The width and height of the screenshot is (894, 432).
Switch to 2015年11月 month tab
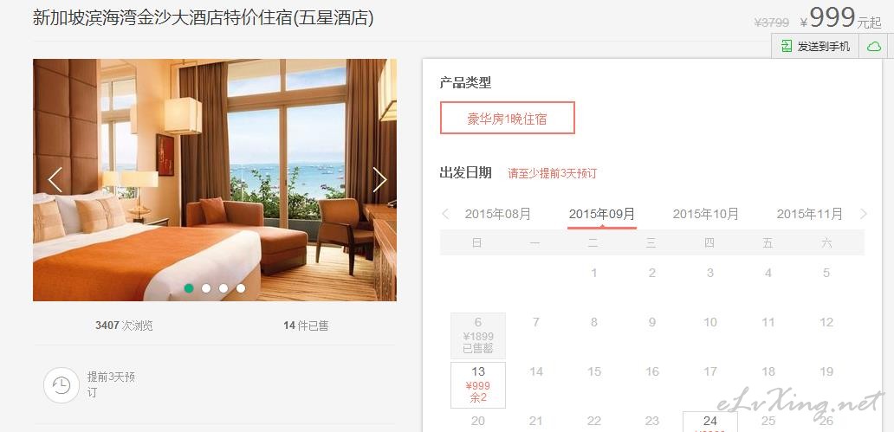coord(810,215)
